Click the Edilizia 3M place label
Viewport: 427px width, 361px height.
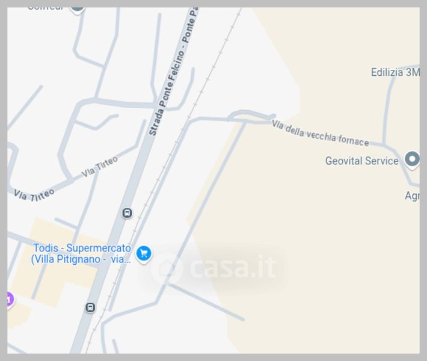point(395,72)
